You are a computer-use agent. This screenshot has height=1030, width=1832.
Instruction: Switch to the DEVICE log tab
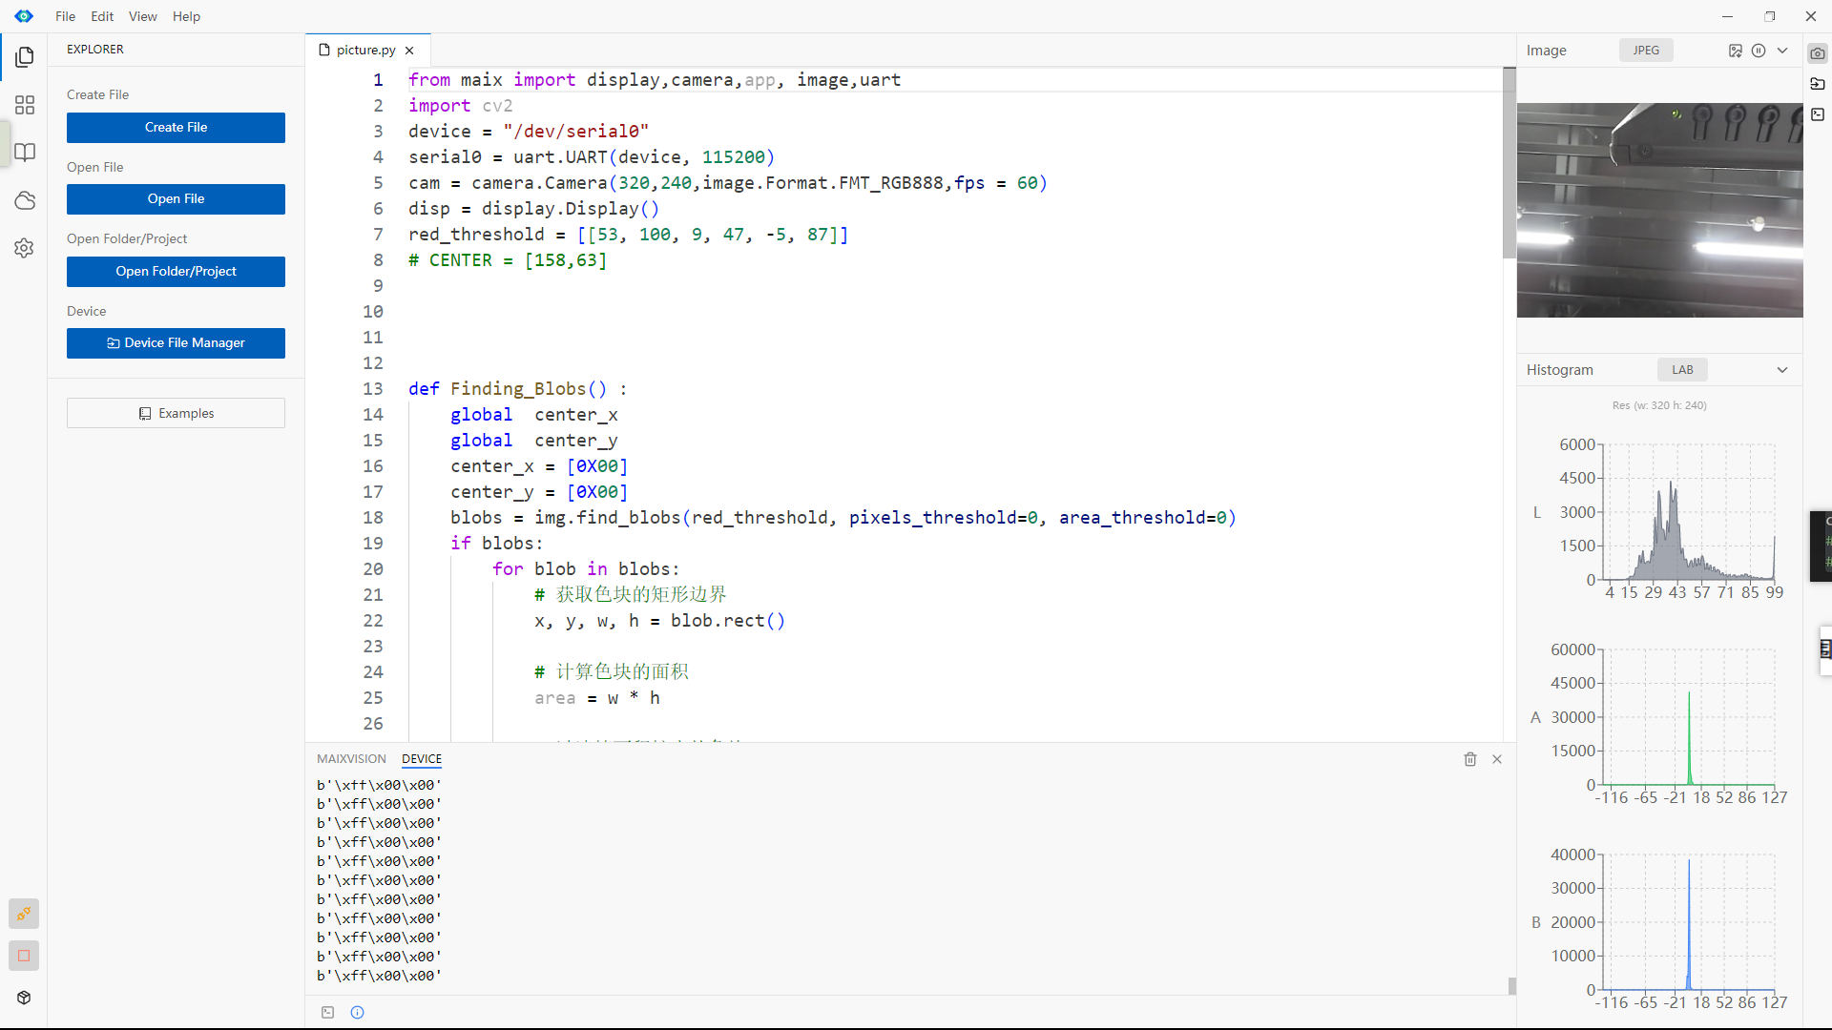(422, 759)
